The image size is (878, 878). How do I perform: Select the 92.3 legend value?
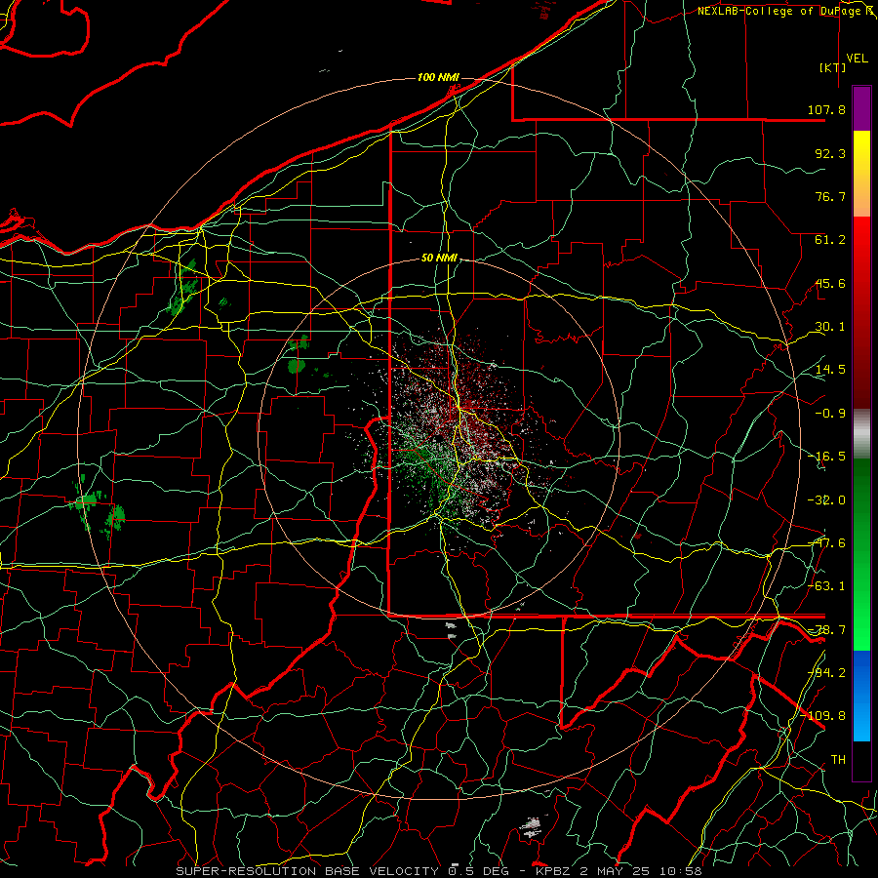(830, 153)
